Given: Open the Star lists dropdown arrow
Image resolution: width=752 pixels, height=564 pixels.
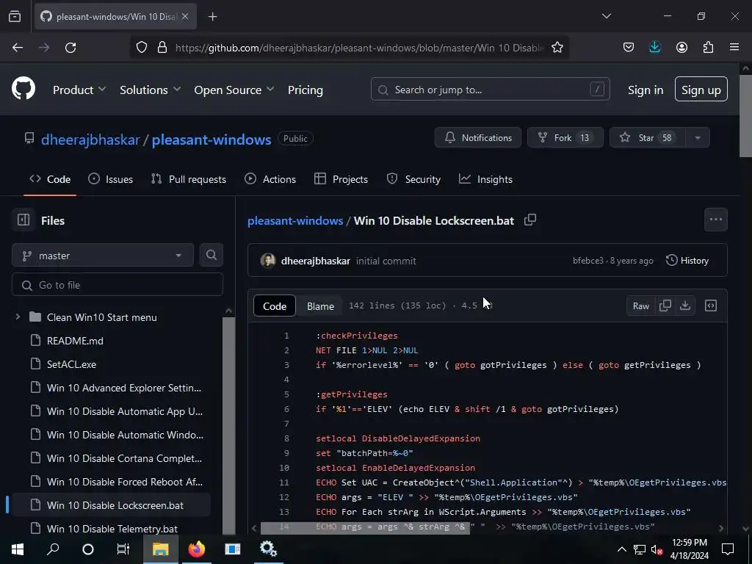Looking at the screenshot, I should click(698, 137).
